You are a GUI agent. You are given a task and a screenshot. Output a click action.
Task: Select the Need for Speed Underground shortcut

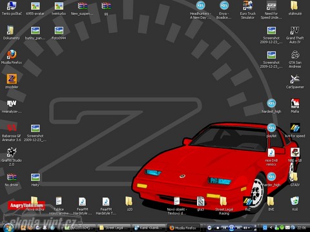[x=271, y=10]
